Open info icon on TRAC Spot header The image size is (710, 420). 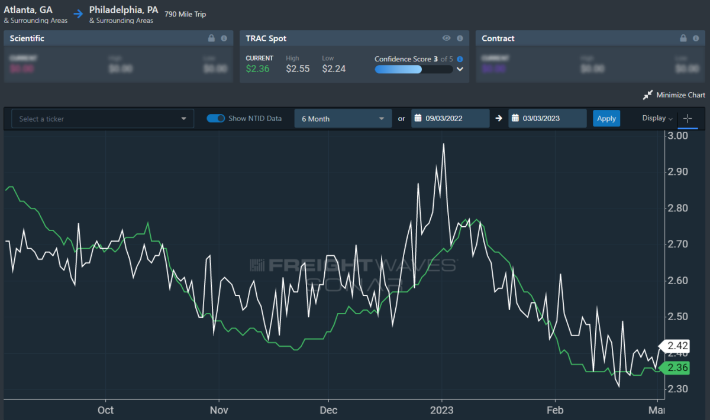460,38
